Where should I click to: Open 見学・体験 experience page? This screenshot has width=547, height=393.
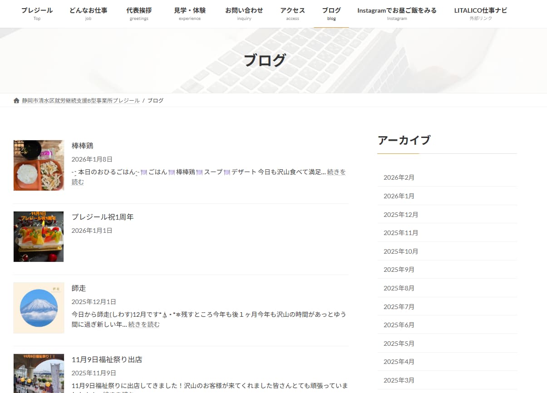tap(190, 14)
